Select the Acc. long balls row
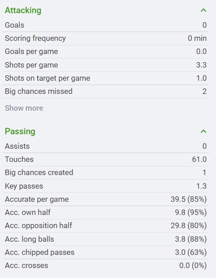Viewport: 216px width, 278px height. [106, 239]
